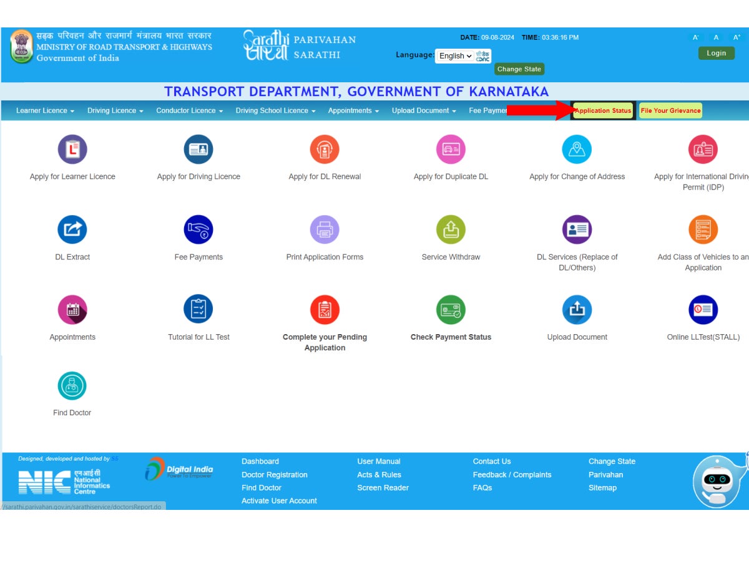Open the Tutorial for LL Test icon

tap(198, 309)
